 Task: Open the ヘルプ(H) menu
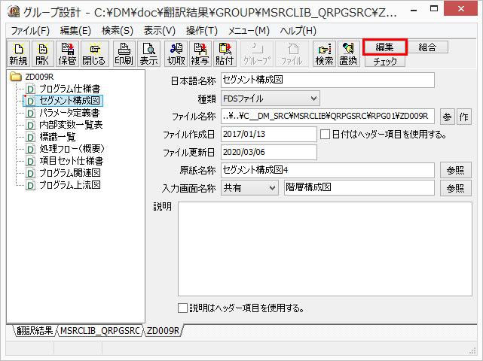click(298, 31)
